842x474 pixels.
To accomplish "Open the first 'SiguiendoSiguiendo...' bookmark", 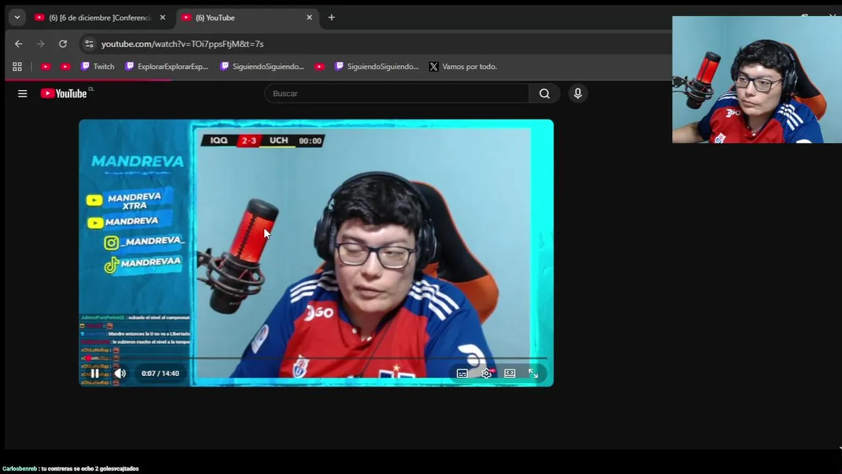I will [262, 66].
